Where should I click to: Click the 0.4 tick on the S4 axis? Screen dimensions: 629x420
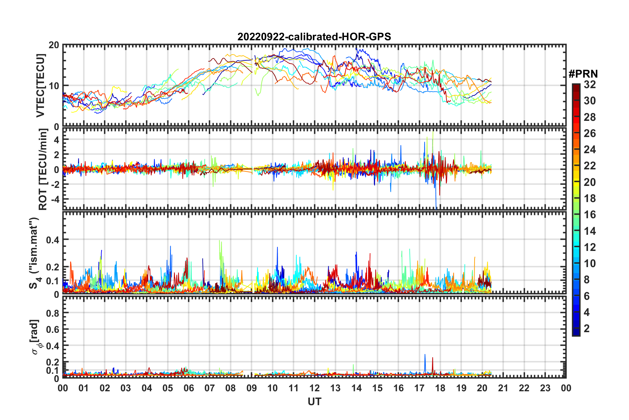click(53, 240)
